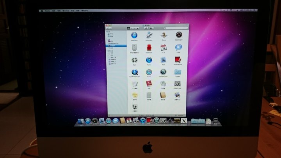Adjust the icon size slider in the status bar
Screen dimensions: 281x158
point(180,115)
